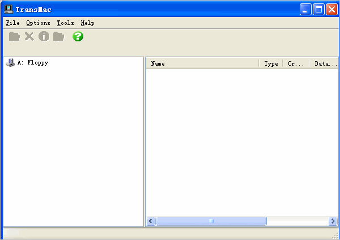Click the green Help question mark icon

click(x=78, y=36)
